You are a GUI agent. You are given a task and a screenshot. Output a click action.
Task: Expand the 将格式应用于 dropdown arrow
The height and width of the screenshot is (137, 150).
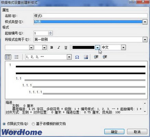click(x=145, y=40)
